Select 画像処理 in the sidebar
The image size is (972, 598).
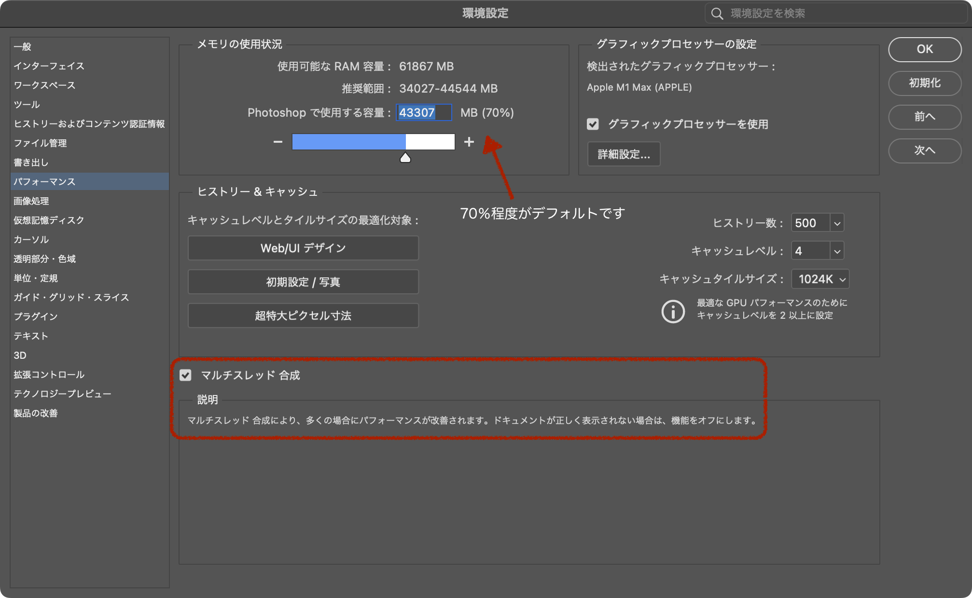click(x=31, y=201)
